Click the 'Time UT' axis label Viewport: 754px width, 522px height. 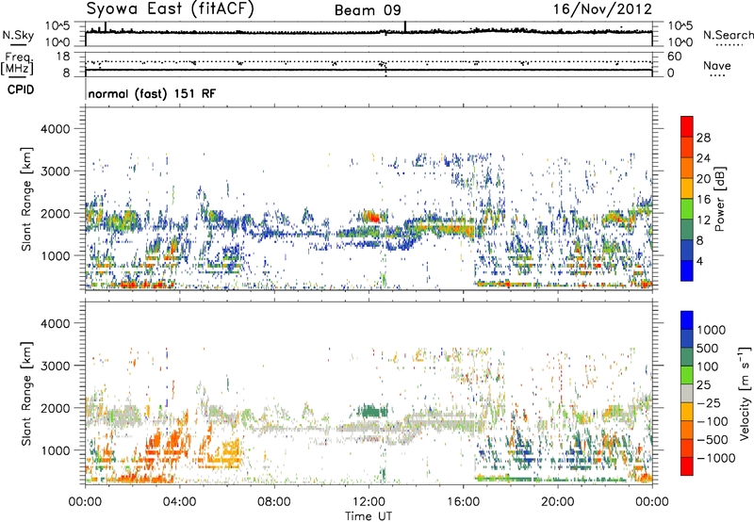coord(369,516)
